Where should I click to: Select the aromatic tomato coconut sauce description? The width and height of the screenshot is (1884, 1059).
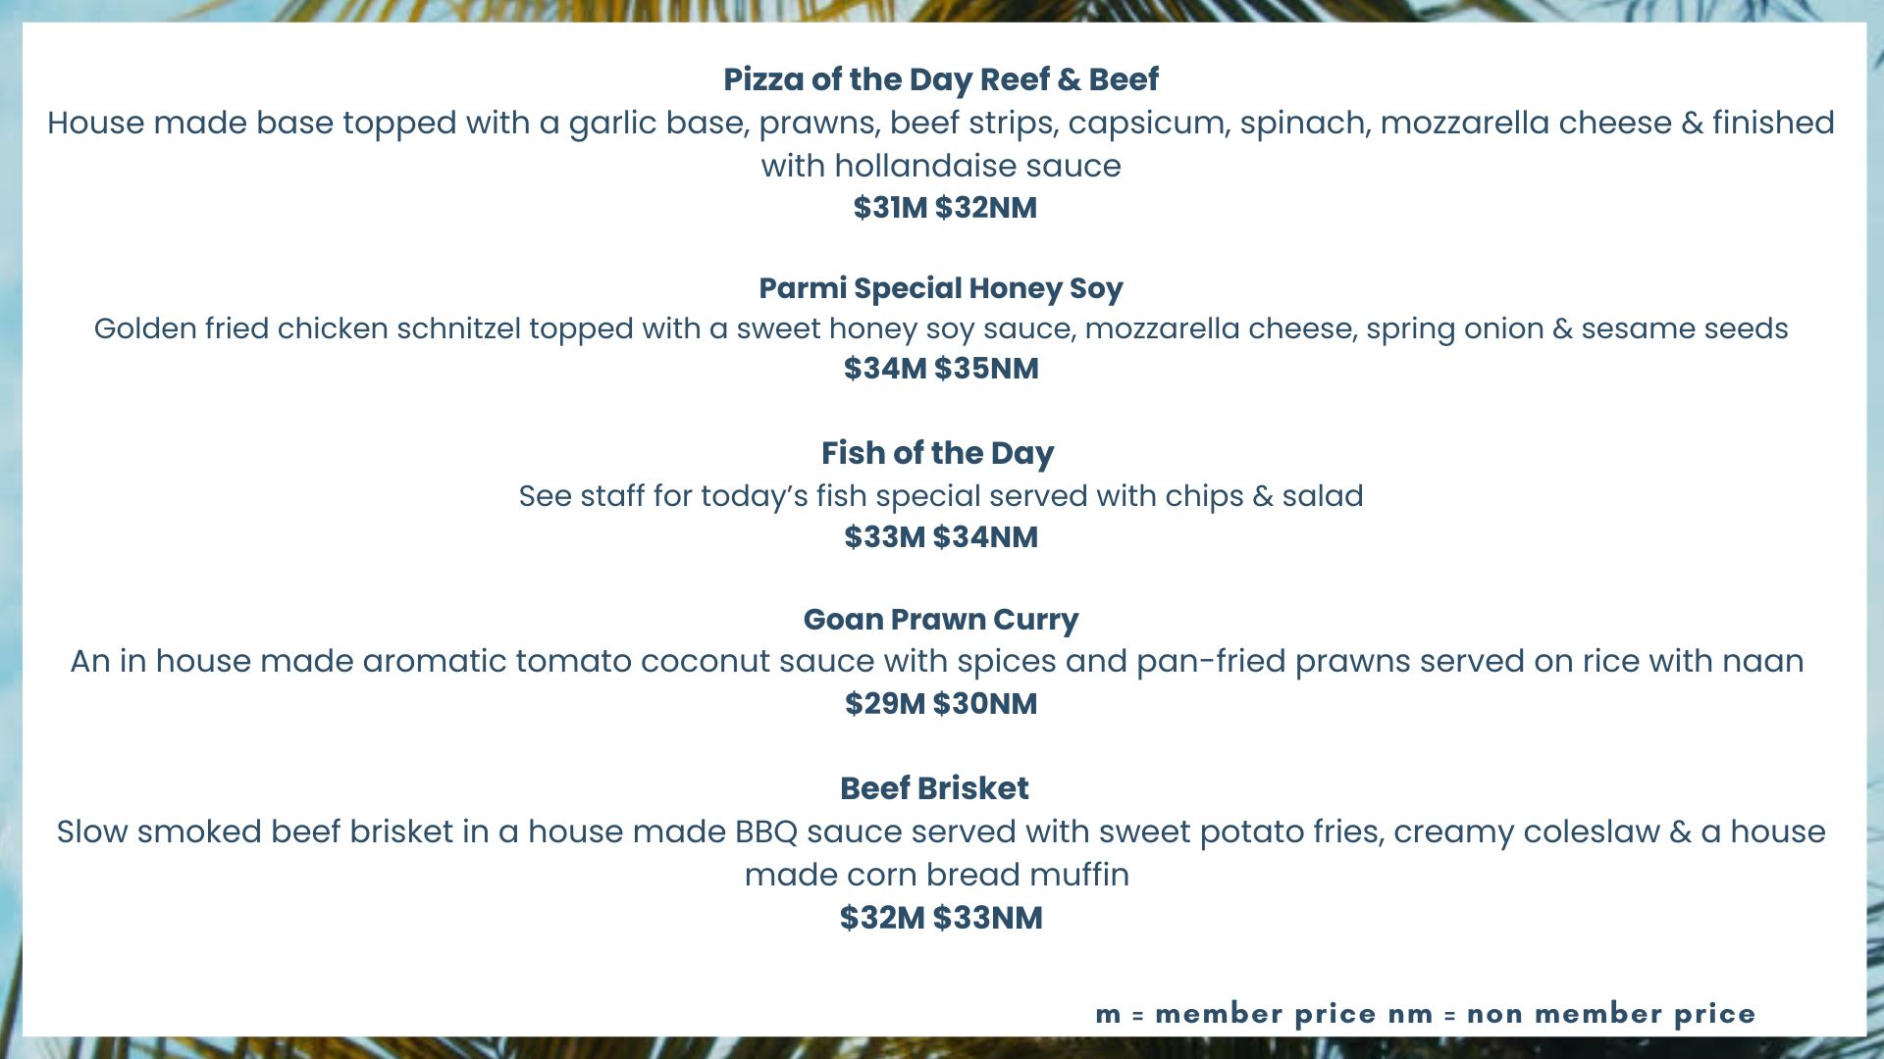pyautogui.click(x=937, y=662)
